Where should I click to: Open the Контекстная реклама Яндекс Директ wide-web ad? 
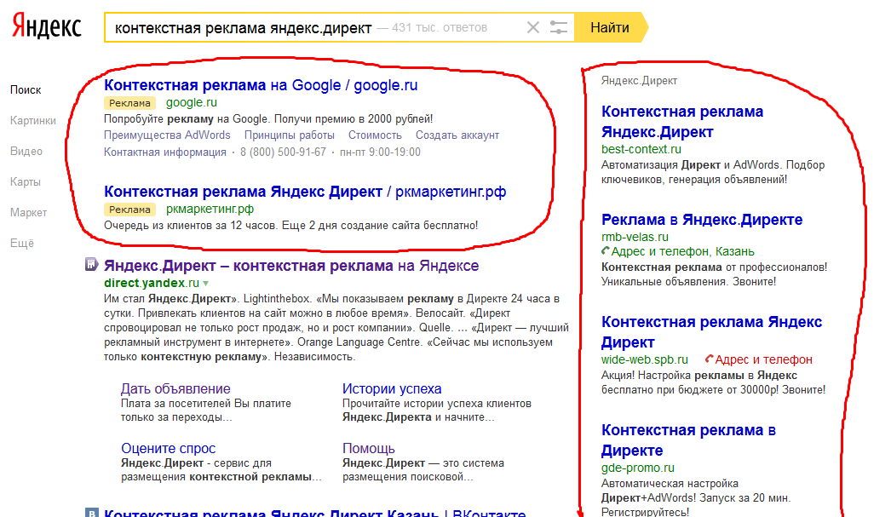pyautogui.click(x=711, y=332)
